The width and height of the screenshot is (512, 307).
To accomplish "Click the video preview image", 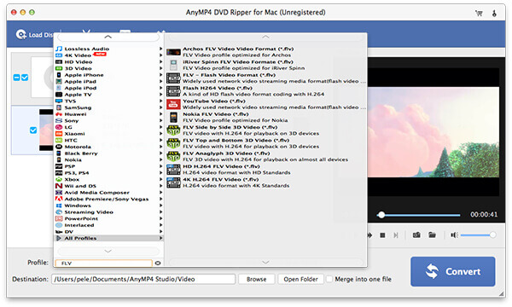I will click(433, 132).
